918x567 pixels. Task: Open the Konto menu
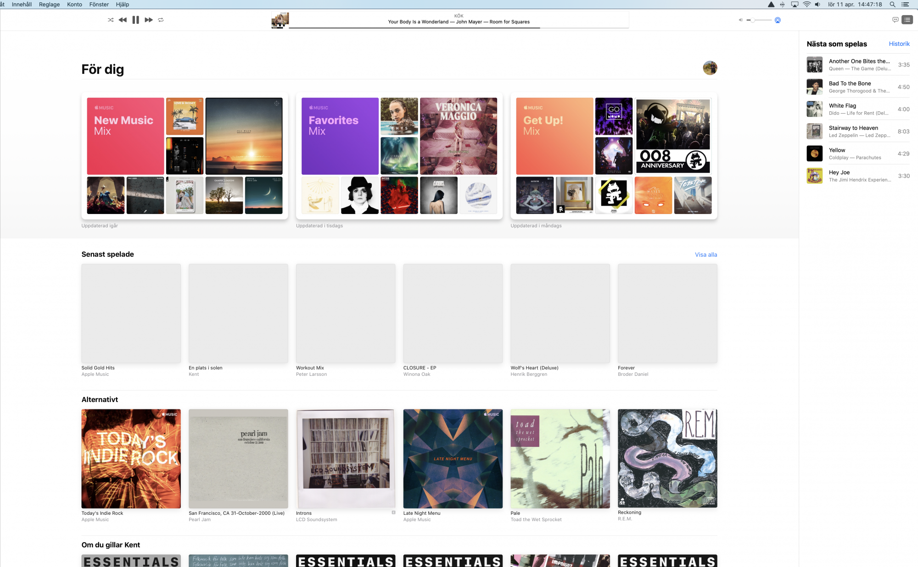(x=74, y=4)
